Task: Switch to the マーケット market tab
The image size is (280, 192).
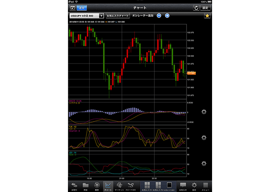Action: [x=119, y=186]
